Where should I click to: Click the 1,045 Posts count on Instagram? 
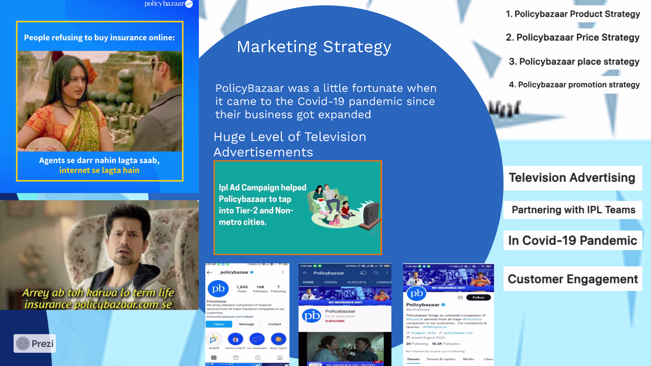click(x=242, y=289)
